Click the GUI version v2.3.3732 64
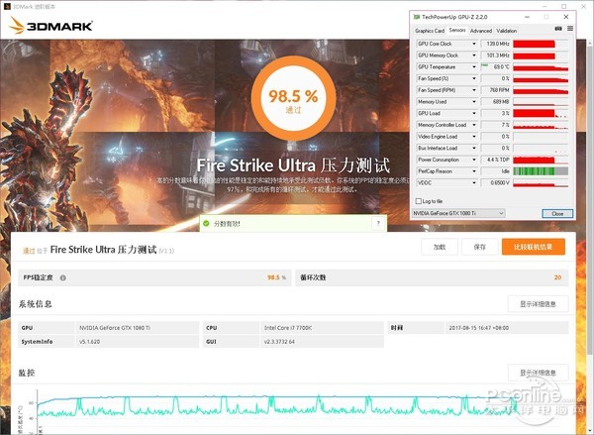This screenshot has height=435, width=594. pos(279,342)
